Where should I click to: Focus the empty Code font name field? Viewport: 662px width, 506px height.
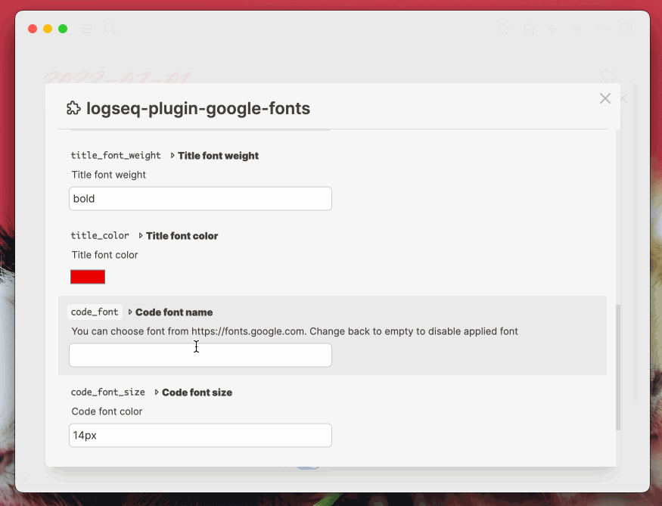coord(200,355)
